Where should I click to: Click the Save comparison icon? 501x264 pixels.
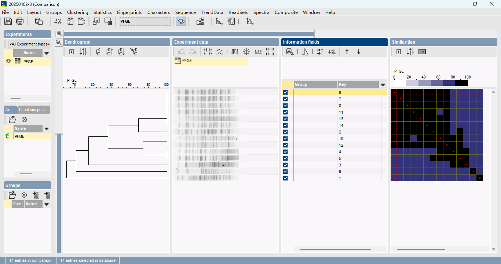pyautogui.click(x=8, y=21)
